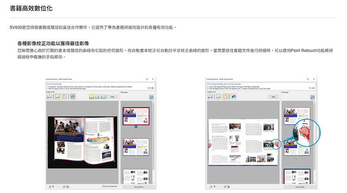The width and height of the screenshot is (347, 193).
Task: Click the scroll-down arrow of left thumbnail list
Action: click(154, 183)
